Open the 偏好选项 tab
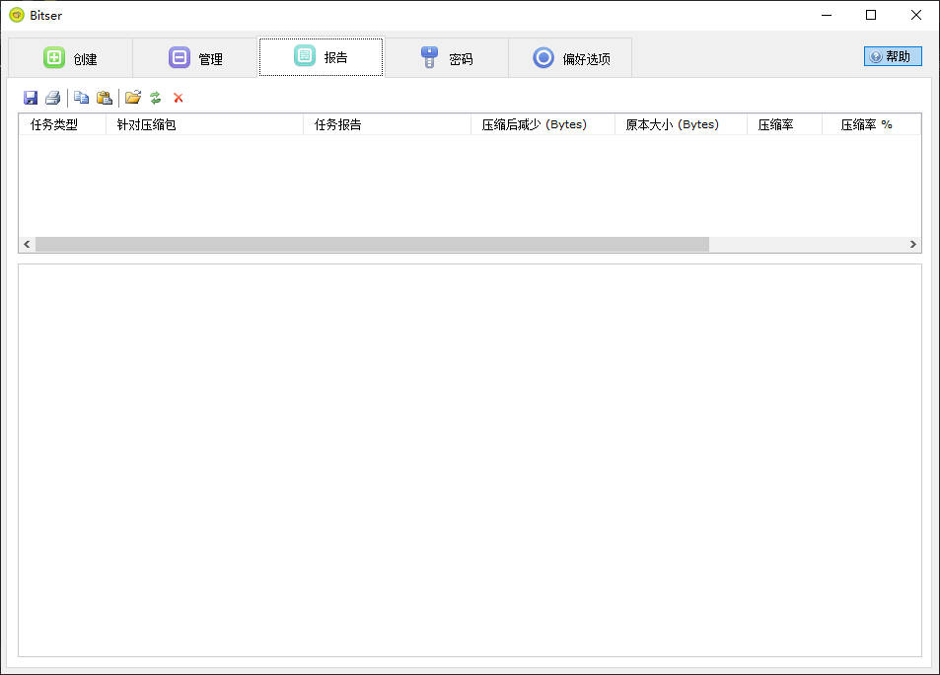 (570, 58)
